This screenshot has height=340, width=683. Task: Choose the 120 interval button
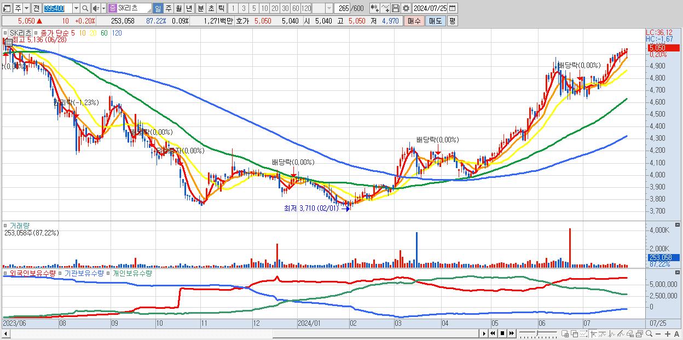pyautogui.click(x=306, y=9)
